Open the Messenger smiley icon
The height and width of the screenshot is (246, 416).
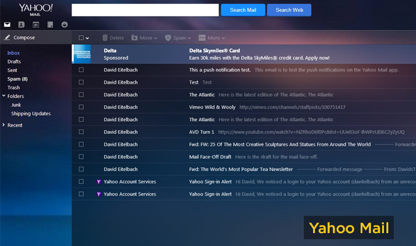point(65,25)
